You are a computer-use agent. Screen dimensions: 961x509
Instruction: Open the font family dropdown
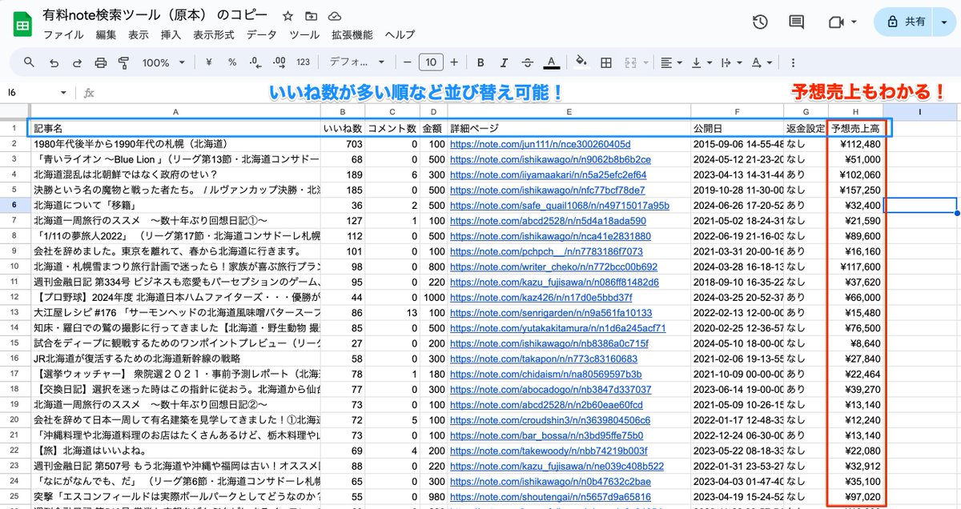tap(357, 62)
